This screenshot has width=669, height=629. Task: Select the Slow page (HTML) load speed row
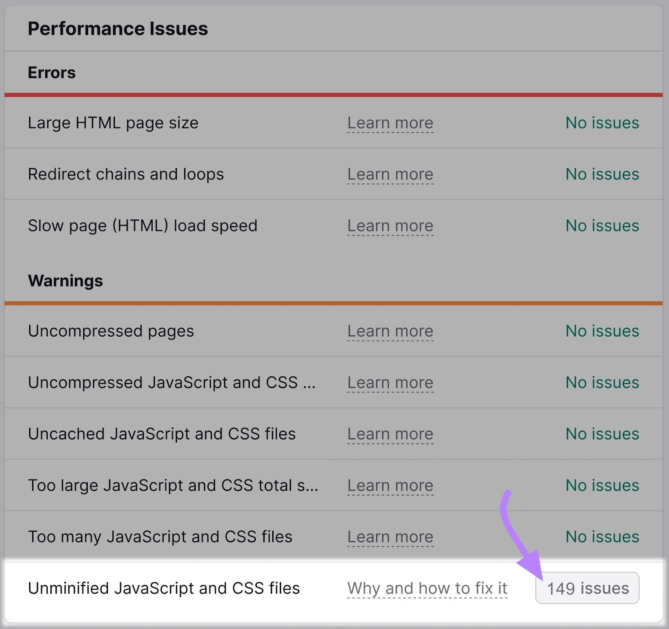(x=142, y=226)
